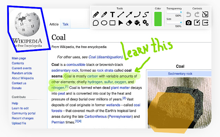The image size is (220, 137).
Task: Follow the sedimentary rock article link
Action: 65,70
